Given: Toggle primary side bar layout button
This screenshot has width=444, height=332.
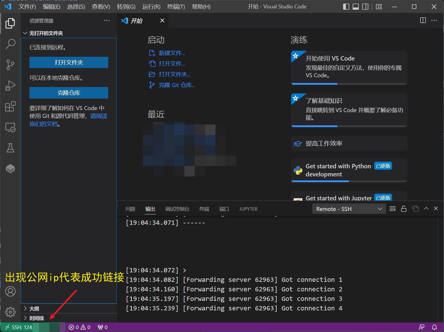Looking at the screenshot, I should (346, 7).
